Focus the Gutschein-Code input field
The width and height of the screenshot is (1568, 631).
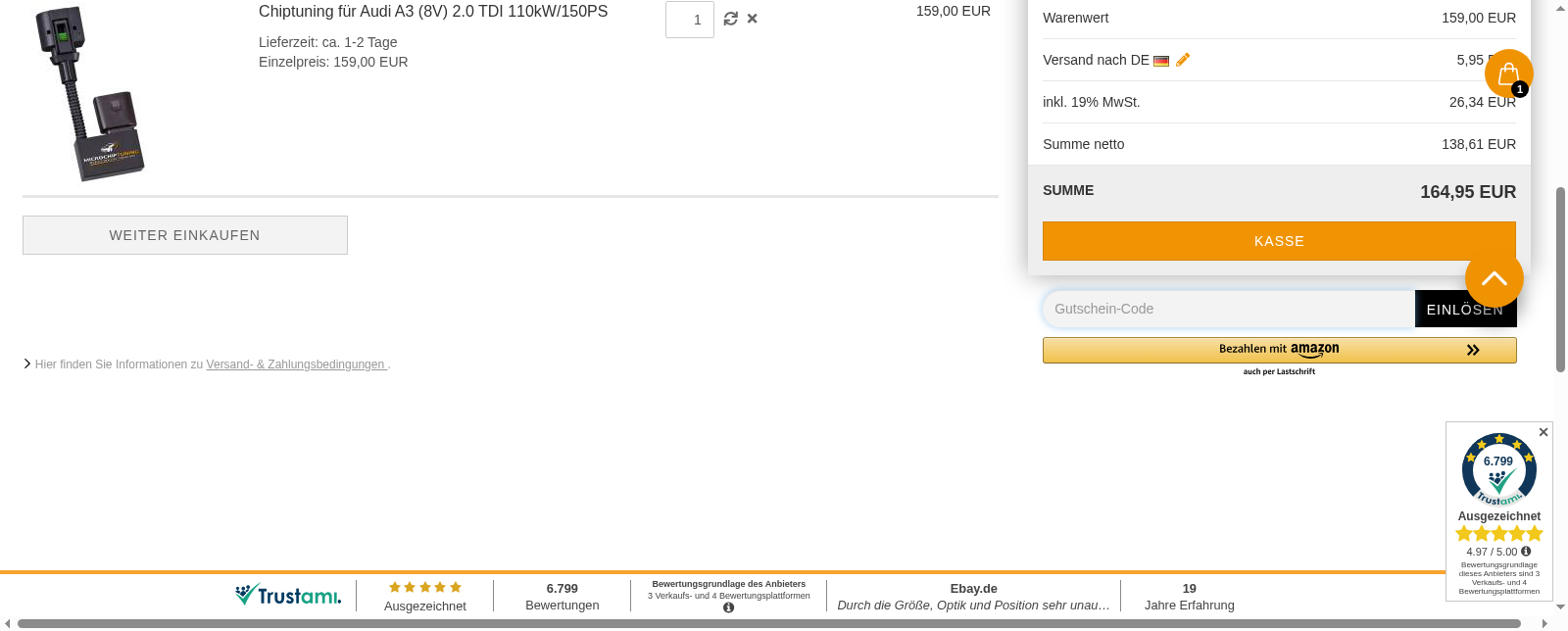pos(1228,309)
